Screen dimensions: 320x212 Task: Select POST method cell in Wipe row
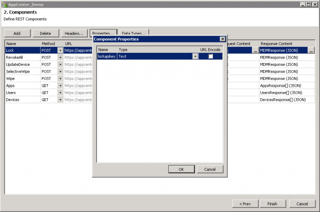[49, 78]
